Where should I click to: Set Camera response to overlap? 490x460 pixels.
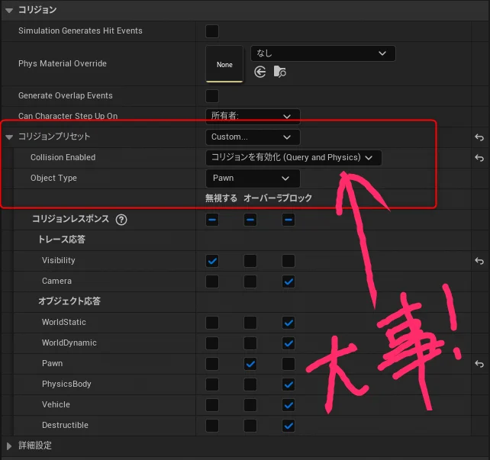click(x=250, y=281)
